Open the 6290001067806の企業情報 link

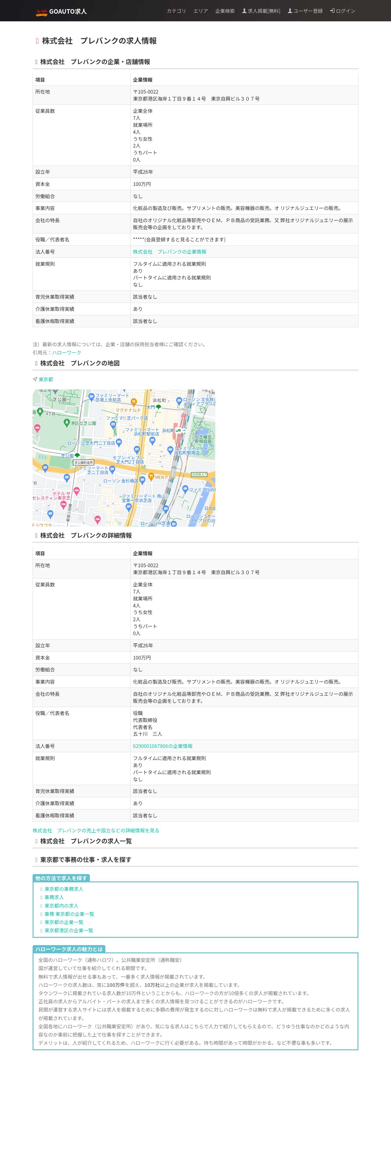click(163, 746)
